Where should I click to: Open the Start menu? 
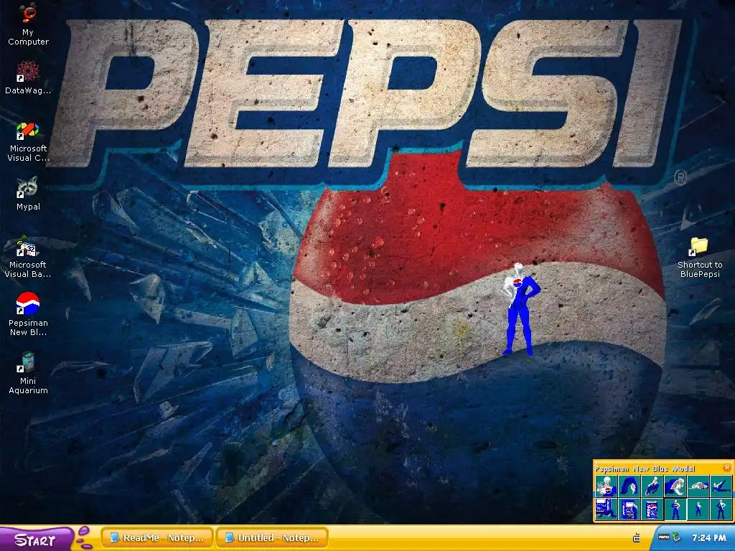point(37,539)
